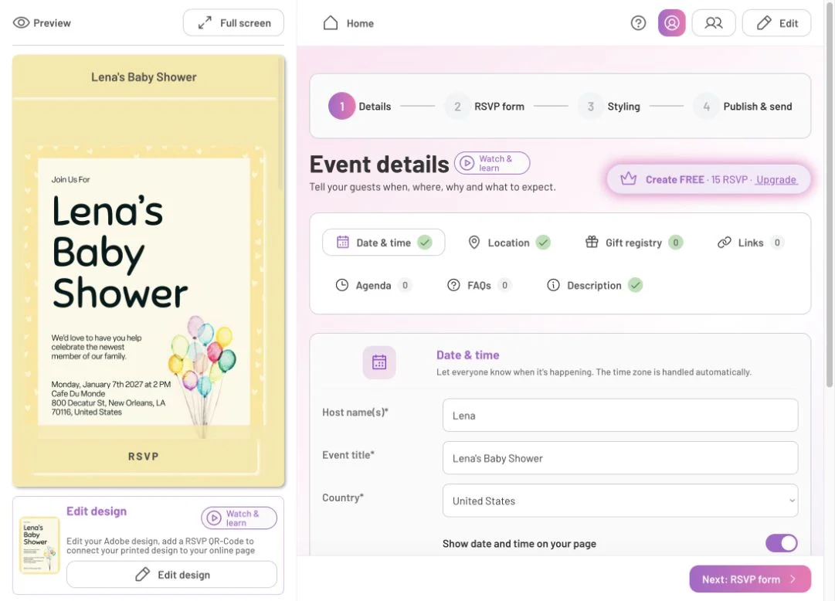Open the Description section

pyautogui.click(x=594, y=285)
